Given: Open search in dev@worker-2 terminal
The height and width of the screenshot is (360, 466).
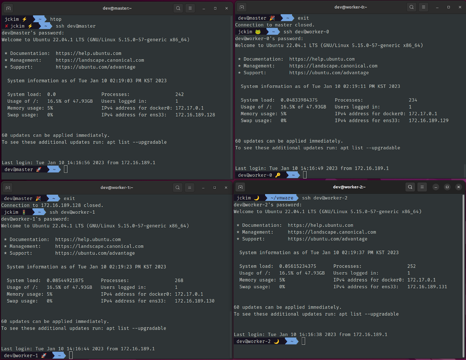Looking at the screenshot, I should click(410, 187).
